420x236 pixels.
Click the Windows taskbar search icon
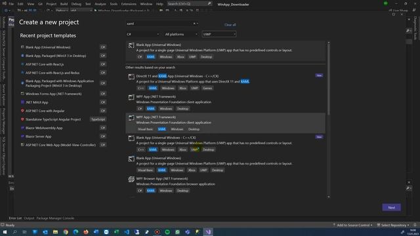click(14, 231)
